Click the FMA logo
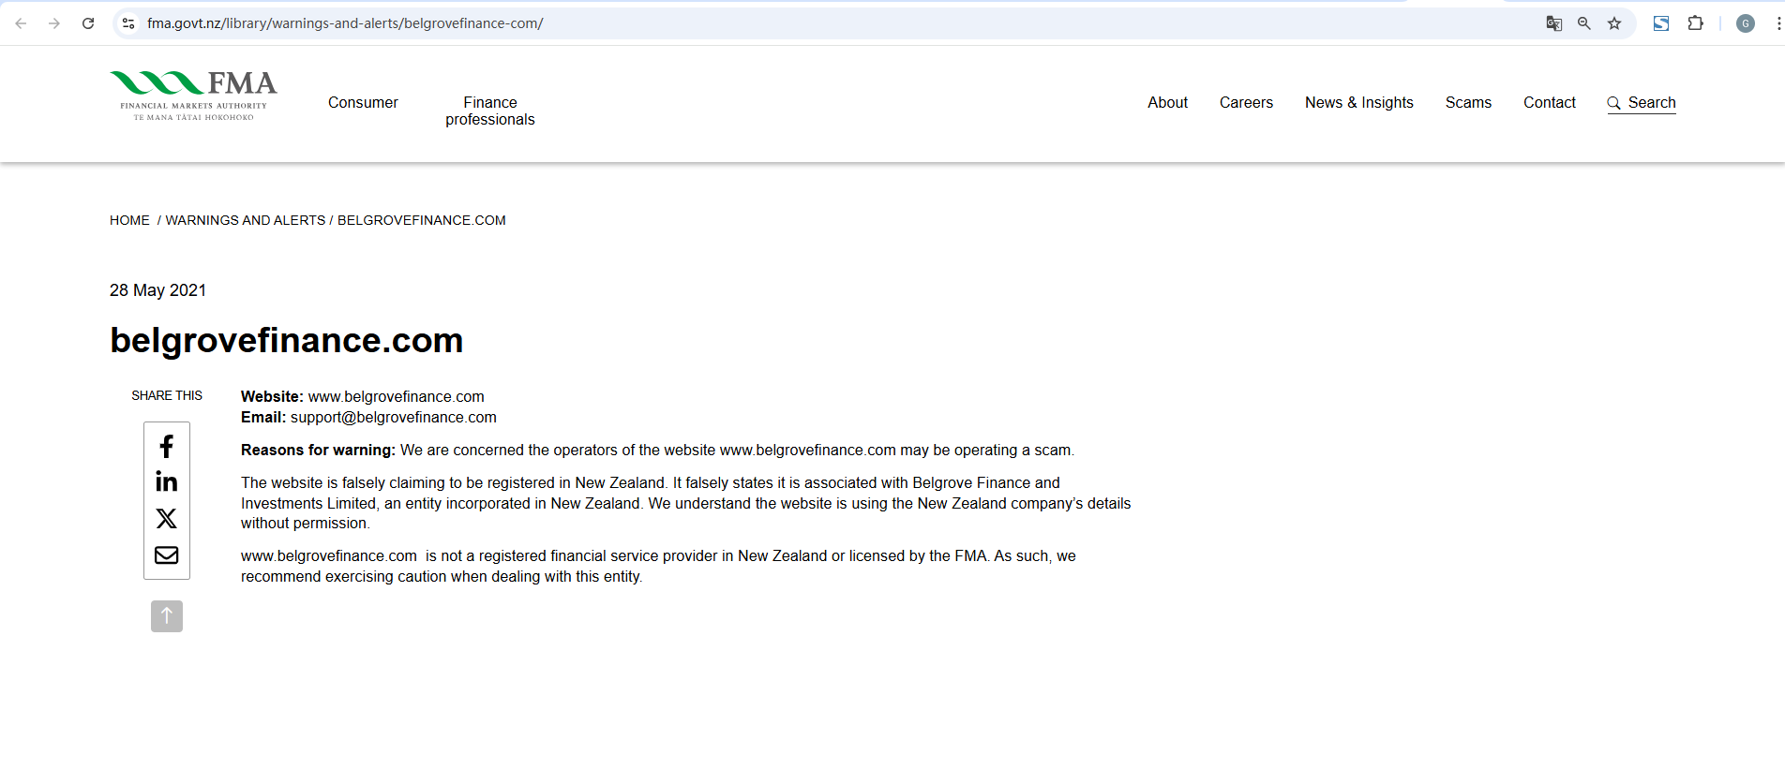The image size is (1785, 769). (193, 96)
